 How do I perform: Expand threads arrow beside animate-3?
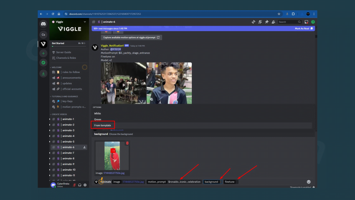tap(50, 130)
